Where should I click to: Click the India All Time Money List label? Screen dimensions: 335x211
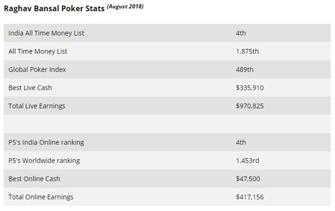(x=46, y=33)
